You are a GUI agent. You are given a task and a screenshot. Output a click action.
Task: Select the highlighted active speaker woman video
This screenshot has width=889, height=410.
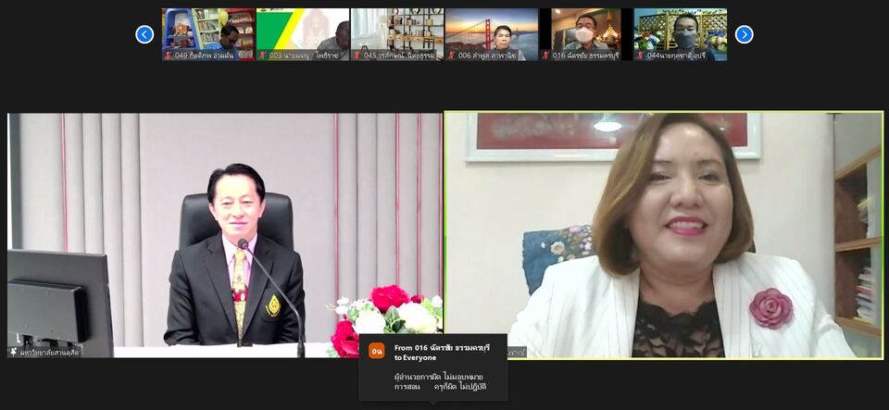pyautogui.click(x=664, y=235)
